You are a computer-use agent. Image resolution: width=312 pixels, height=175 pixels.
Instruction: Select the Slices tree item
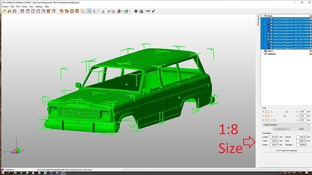tap(270, 51)
